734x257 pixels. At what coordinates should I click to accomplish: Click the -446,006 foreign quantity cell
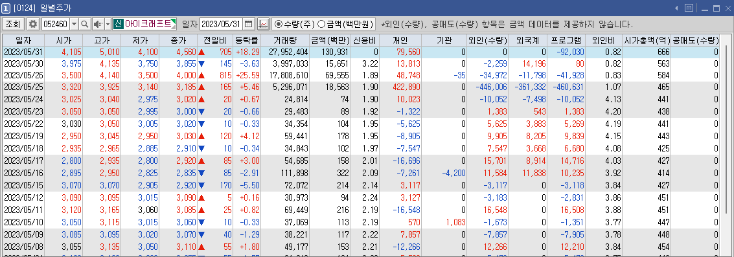(x=488, y=87)
